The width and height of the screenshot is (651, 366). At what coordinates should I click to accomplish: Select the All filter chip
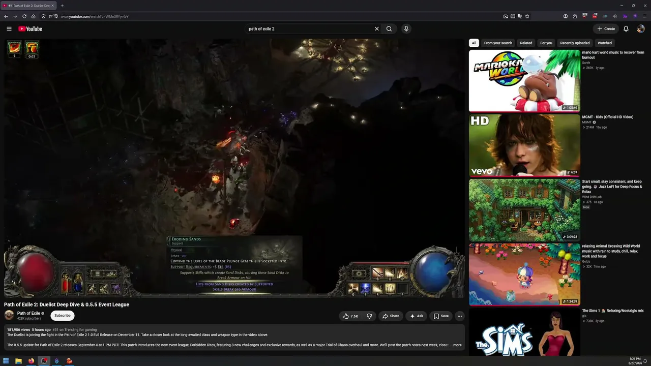tap(474, 43)
